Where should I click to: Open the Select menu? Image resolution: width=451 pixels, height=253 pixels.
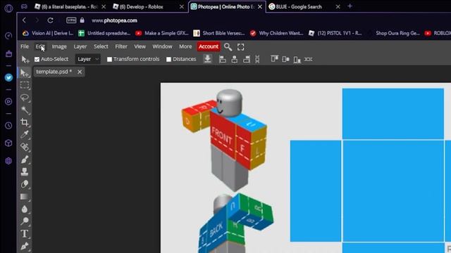point(101,46)
